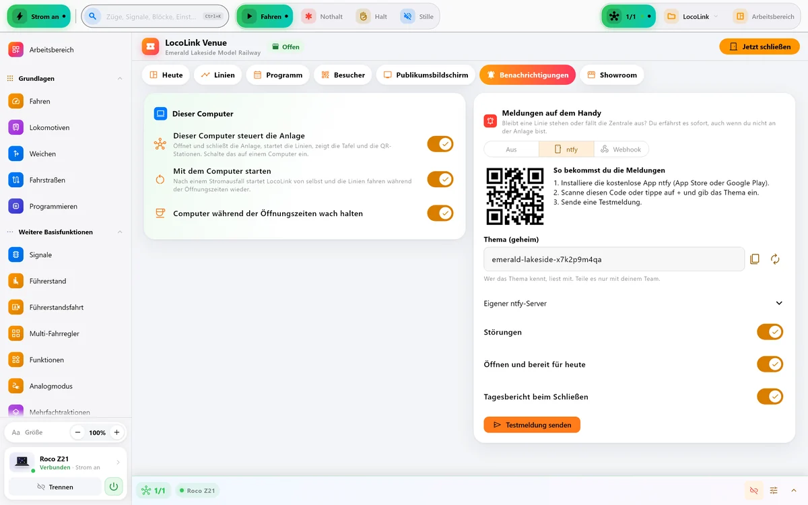Open Funktionen in the sidebar
Image resolution: width=808 pixels, height=505 pixels.
[65, 360]
